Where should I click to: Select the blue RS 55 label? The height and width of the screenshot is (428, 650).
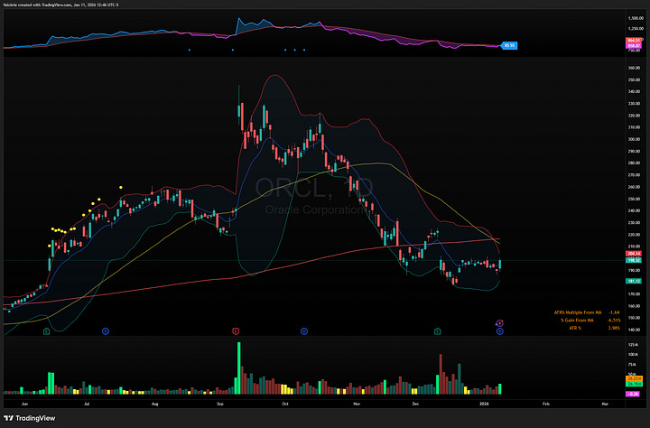tap(509, 45)
